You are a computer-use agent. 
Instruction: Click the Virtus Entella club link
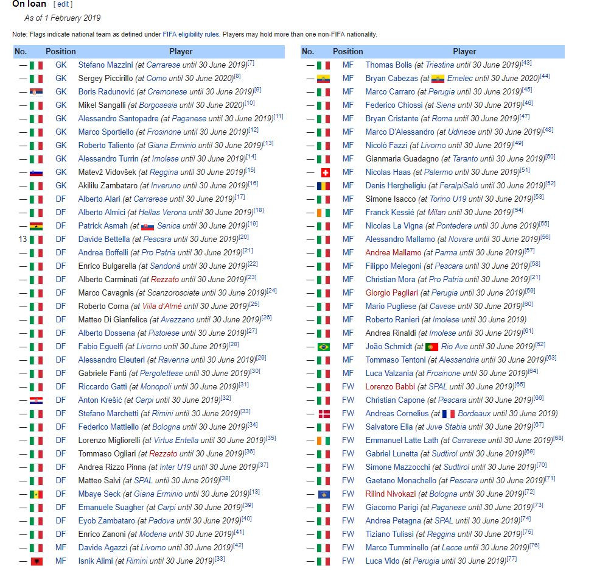[x=176, y=440]
